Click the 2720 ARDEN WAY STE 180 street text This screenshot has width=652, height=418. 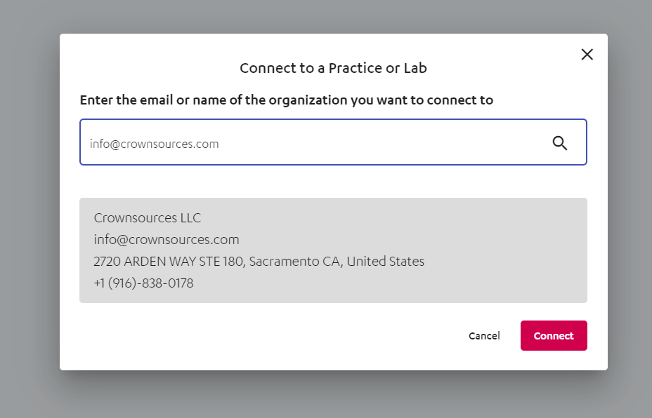click(x=168, y=262)
